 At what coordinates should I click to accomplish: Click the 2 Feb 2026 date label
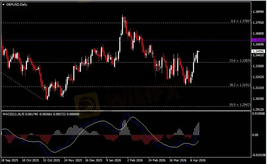[135, 160]
